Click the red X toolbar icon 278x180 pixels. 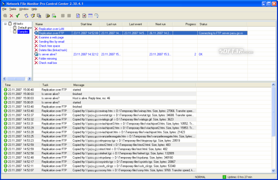(11, 16)
